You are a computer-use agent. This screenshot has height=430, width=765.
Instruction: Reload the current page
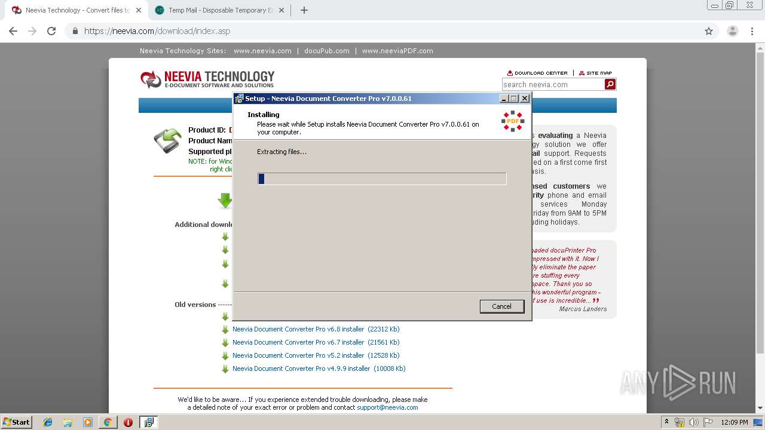51,31
